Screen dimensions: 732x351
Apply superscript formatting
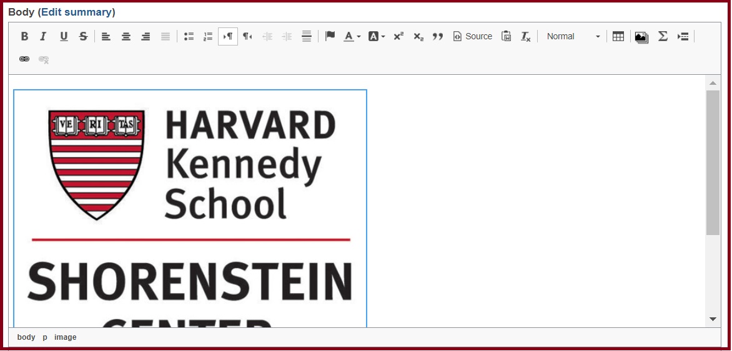[x=398, y=36]
